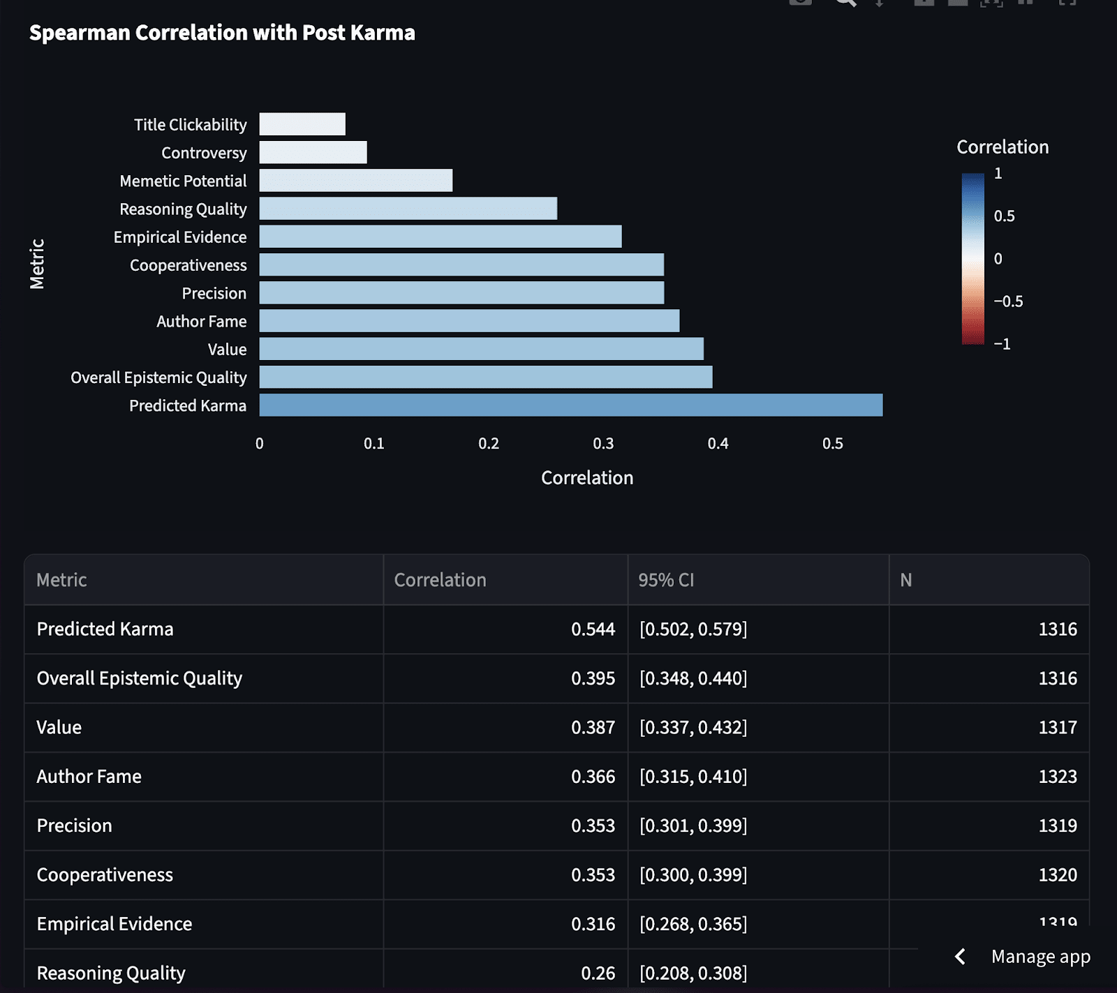Click the Correlation color scale gradient bar

[972, 259]
